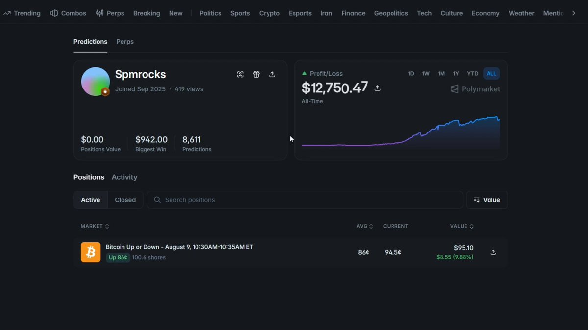
Task: Sort by MARKET column header
Action: (95, 226)
